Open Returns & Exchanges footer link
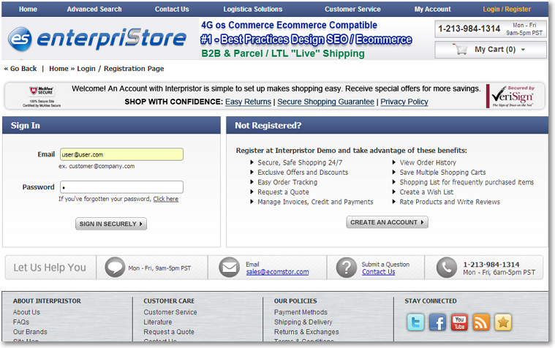Screen dimensions: 555x348 [x=306, y=332]
